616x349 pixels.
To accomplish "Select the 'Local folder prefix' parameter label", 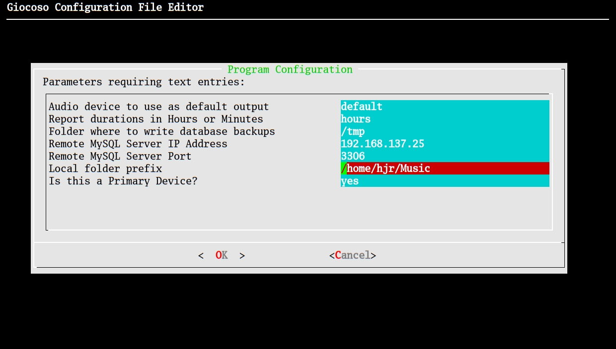I will pyautogui.click(x=105, y=168).
